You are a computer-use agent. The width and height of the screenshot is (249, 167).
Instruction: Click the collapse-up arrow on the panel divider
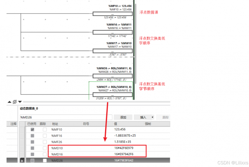coord(9,102)
